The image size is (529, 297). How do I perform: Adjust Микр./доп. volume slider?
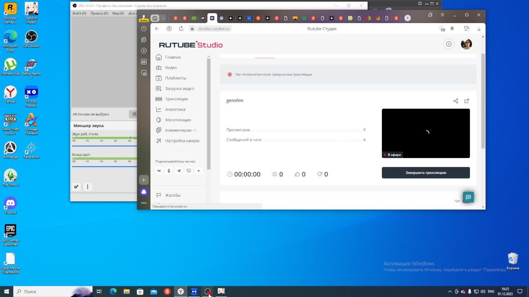(x=104, y=166)
